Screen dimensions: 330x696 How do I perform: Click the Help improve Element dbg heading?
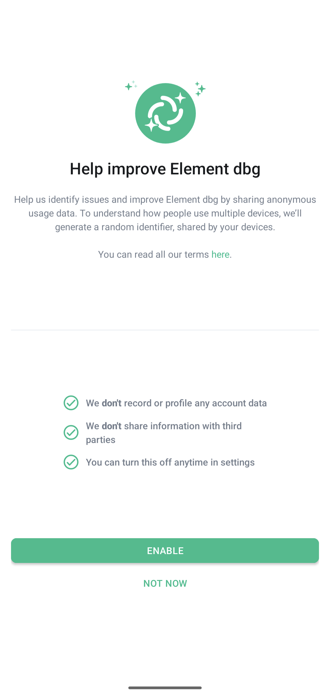(165, 168)
